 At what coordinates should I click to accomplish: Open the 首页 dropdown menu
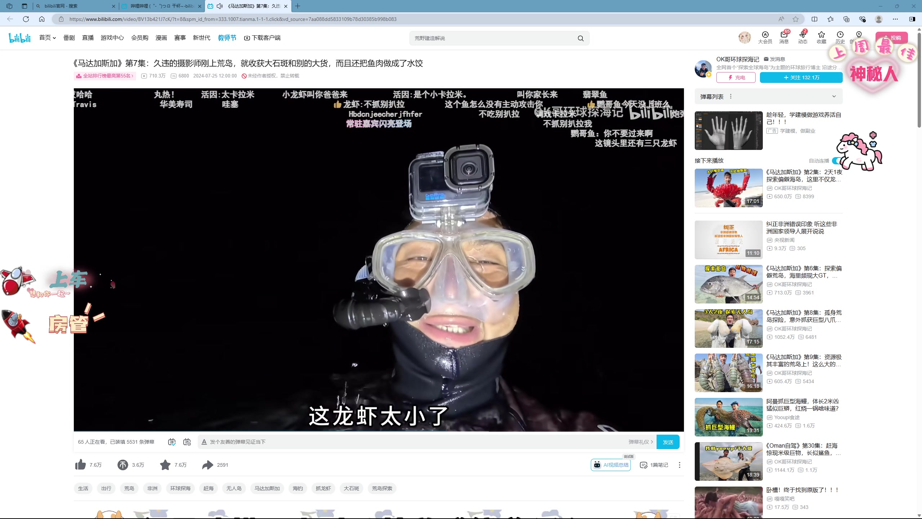tap(48, 38)
